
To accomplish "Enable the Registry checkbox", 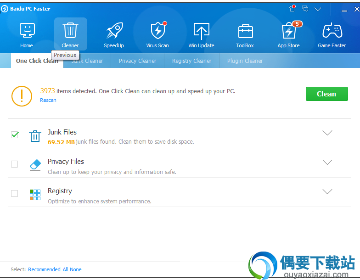I will (15, 194).
